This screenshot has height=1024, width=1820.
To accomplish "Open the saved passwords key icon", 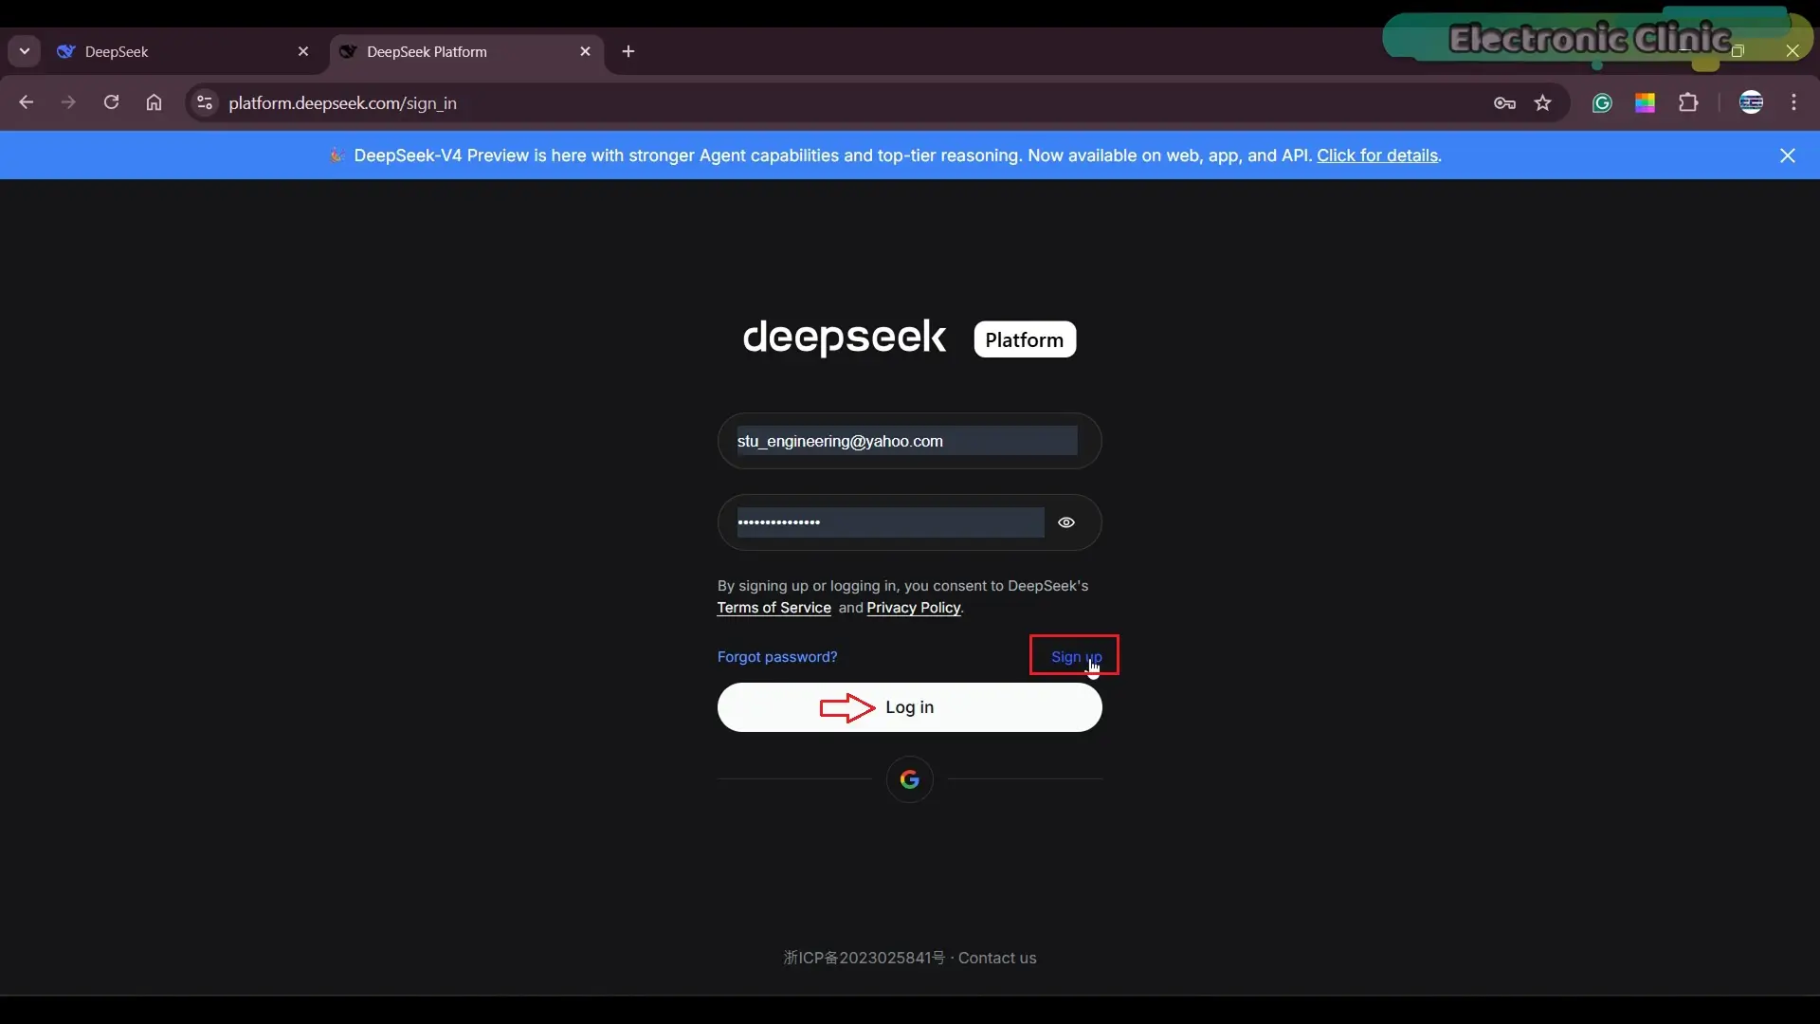I will 1504,102.
